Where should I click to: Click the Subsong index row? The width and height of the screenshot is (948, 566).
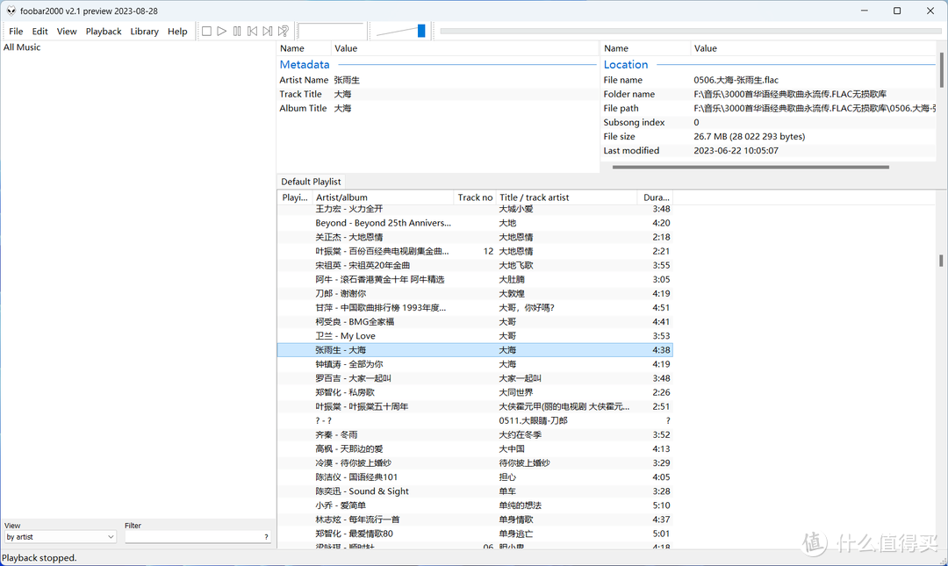768,122
